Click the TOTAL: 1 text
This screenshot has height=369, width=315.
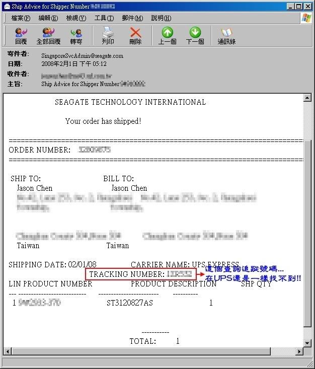(154, 341)
